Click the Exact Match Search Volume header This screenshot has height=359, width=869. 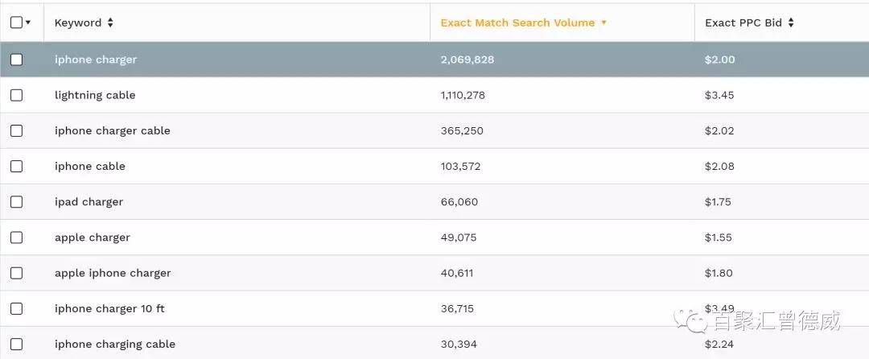(x=517, y=23)
